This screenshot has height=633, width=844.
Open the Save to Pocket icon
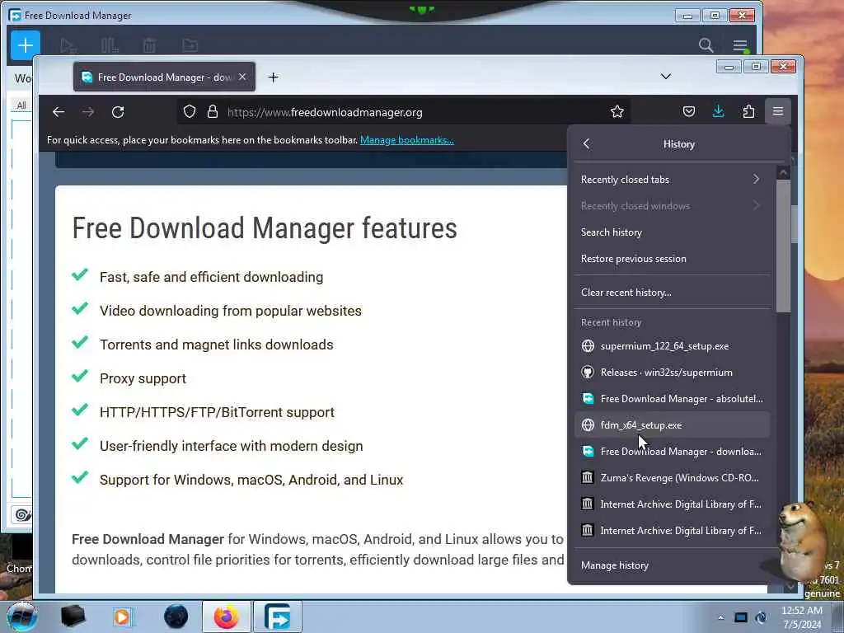coord(689,112)
